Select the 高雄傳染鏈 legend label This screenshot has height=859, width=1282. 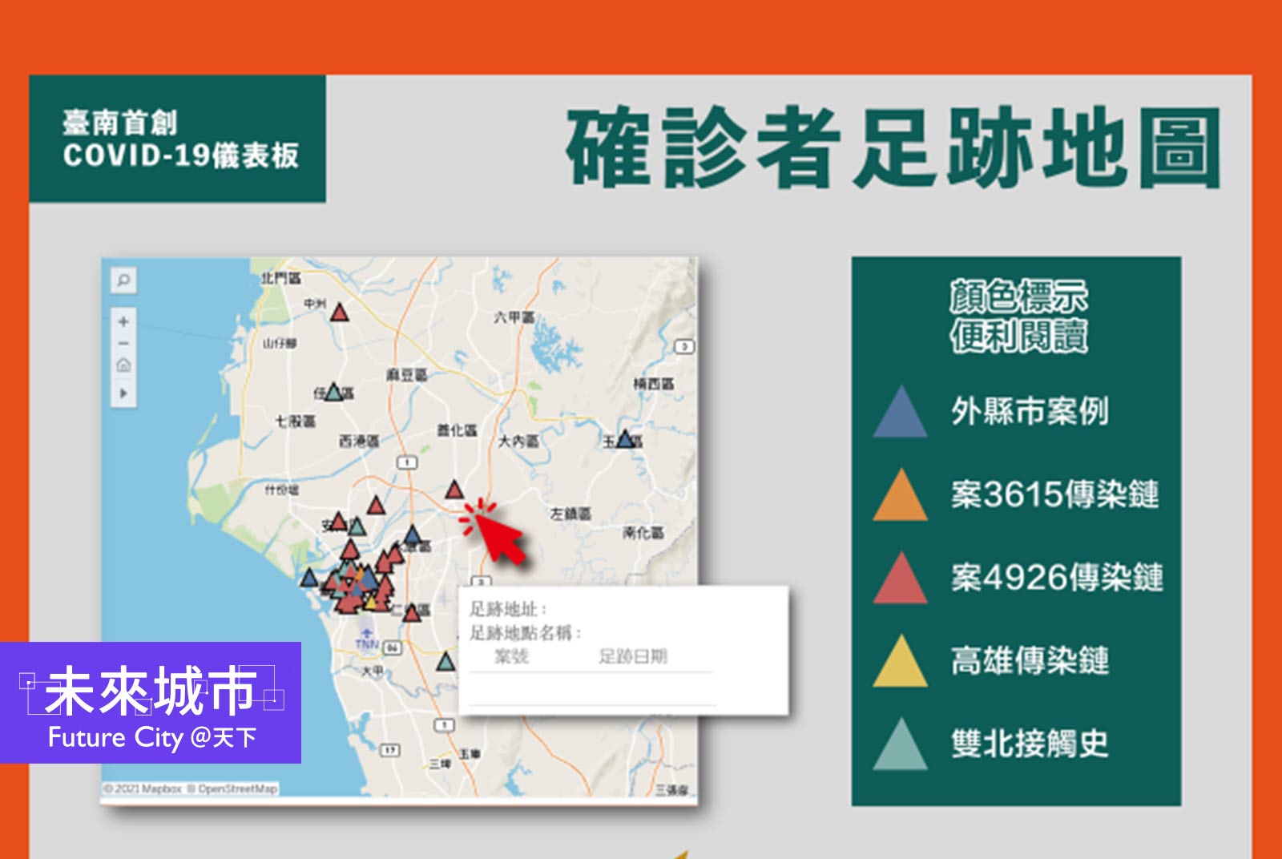tap(1030, 660)
